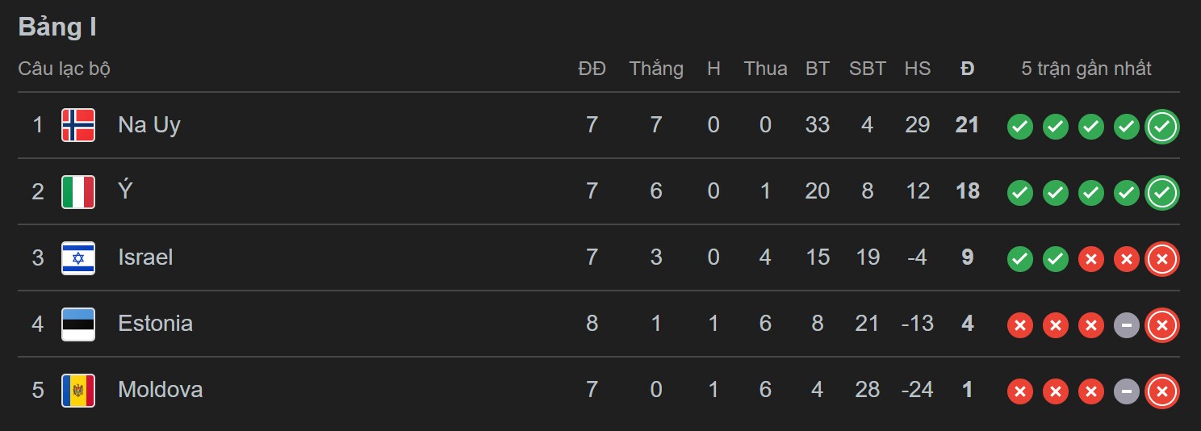
Task: Select the Estonia team name
Action: [x=155, y=324]
